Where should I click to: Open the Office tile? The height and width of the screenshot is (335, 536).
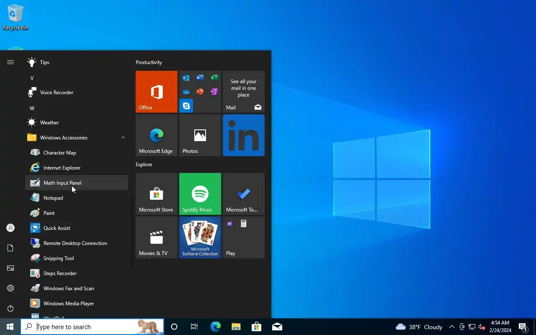tap(157, 92)
